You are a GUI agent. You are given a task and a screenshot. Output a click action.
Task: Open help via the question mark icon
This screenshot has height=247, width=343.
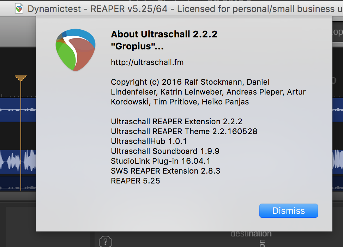[105, 242]
